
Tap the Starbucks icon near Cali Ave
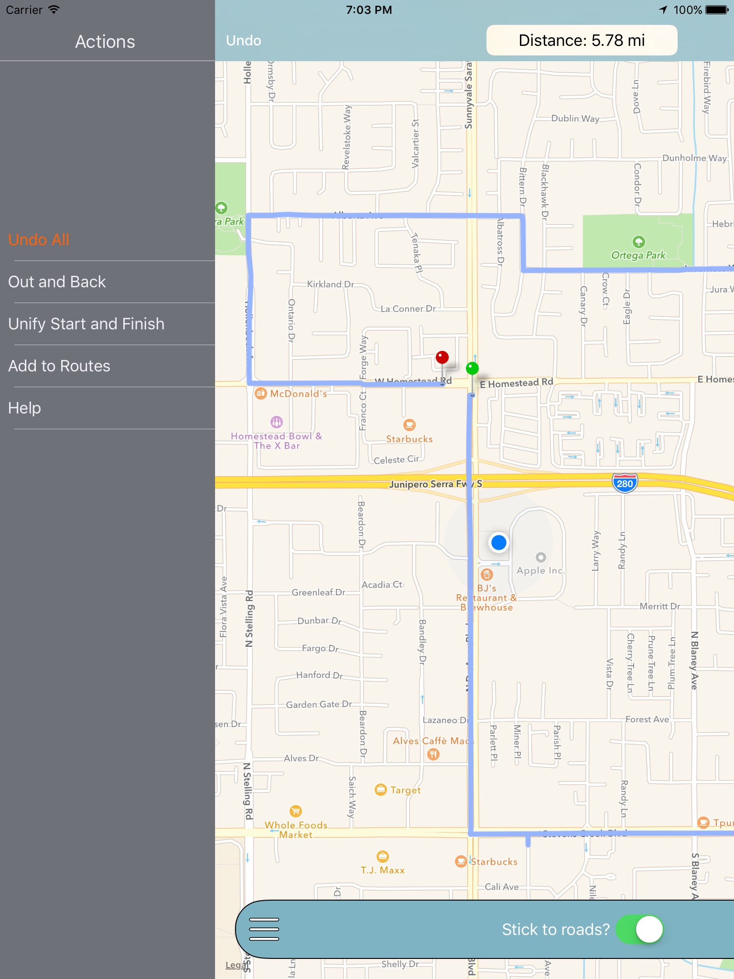tap(461, 861)
